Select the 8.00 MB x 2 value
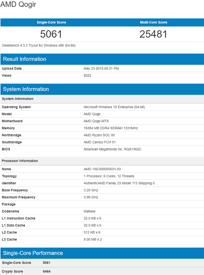Screen dimensions: 204x275 point(93,239)
